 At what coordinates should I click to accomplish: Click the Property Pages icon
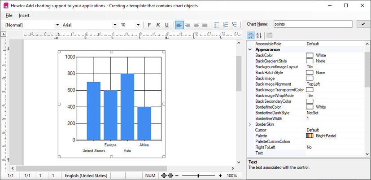pyautogui.click(x=269, y=35)
